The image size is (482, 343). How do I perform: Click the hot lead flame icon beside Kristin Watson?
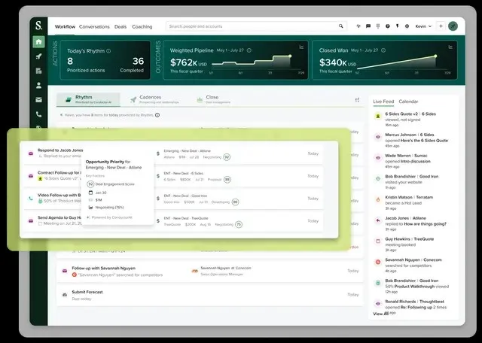coord(378,199)
